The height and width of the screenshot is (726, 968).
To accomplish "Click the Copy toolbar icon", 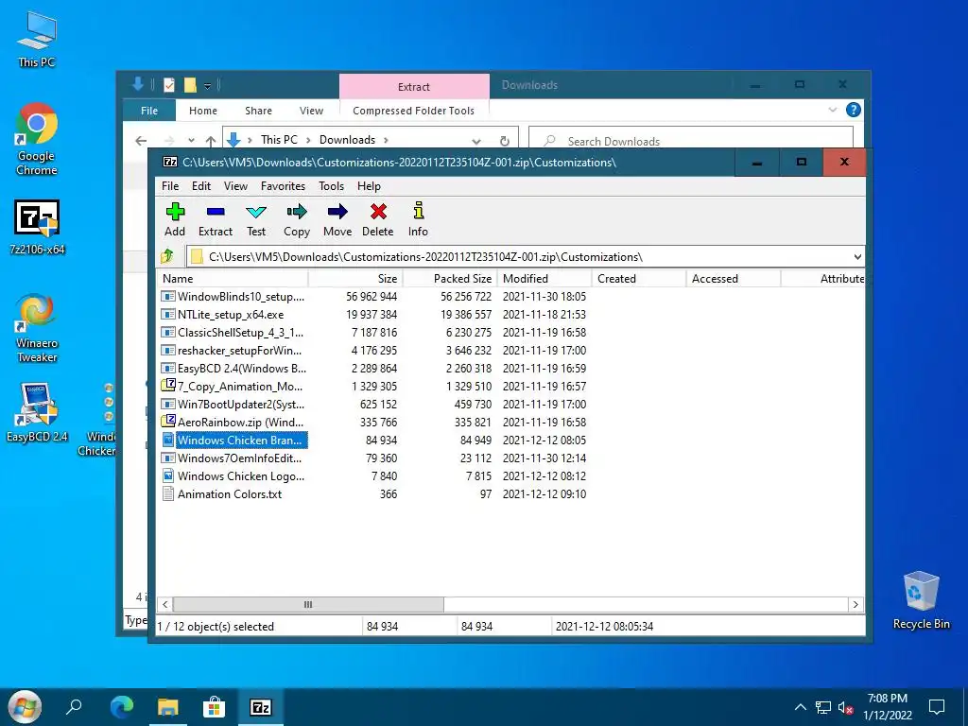I will 296,219.
